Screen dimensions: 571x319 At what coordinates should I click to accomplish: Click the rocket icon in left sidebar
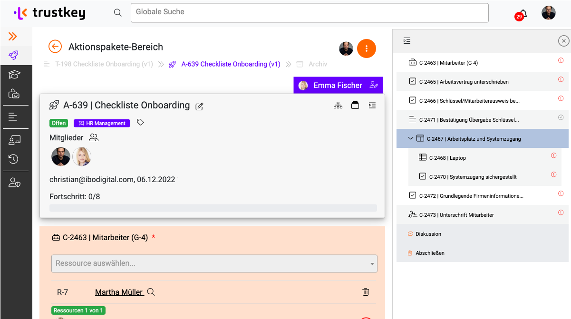(14, 56)
